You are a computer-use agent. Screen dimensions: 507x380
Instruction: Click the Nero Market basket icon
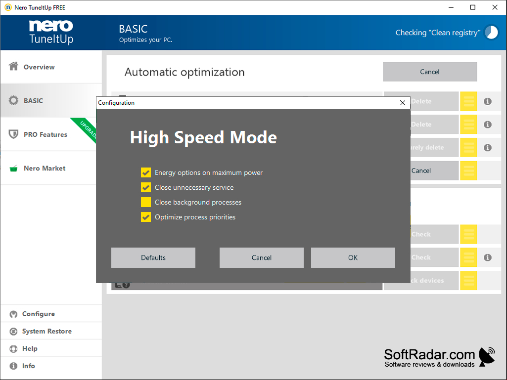pos(13,169)
